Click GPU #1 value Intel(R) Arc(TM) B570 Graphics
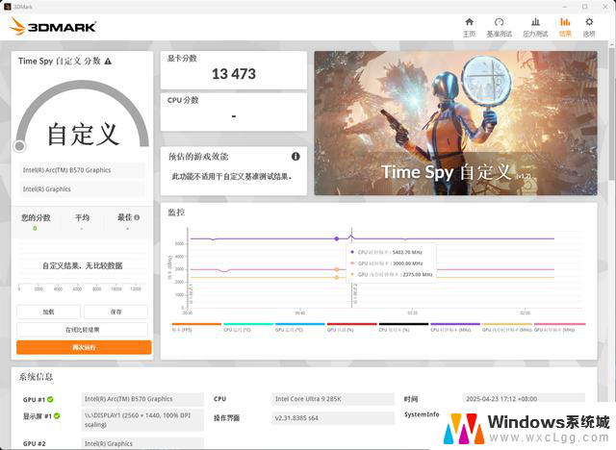 142,399
